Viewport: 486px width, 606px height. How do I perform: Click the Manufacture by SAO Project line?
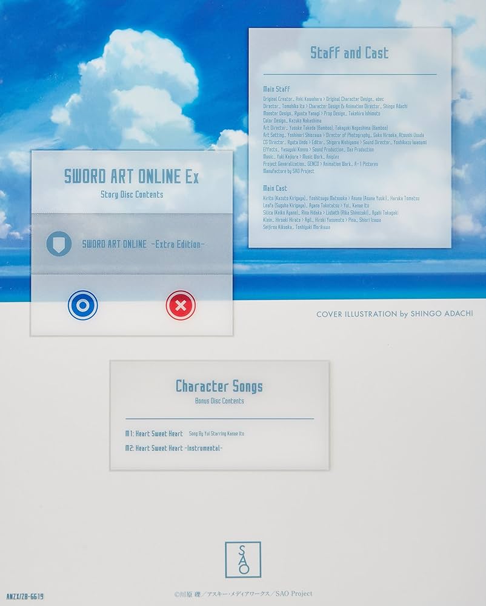288,171
